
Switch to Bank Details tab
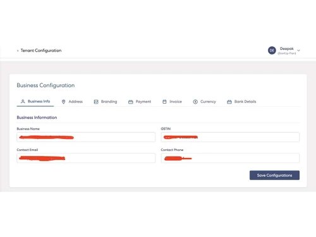pyautogui.click(x=241, y=102)
